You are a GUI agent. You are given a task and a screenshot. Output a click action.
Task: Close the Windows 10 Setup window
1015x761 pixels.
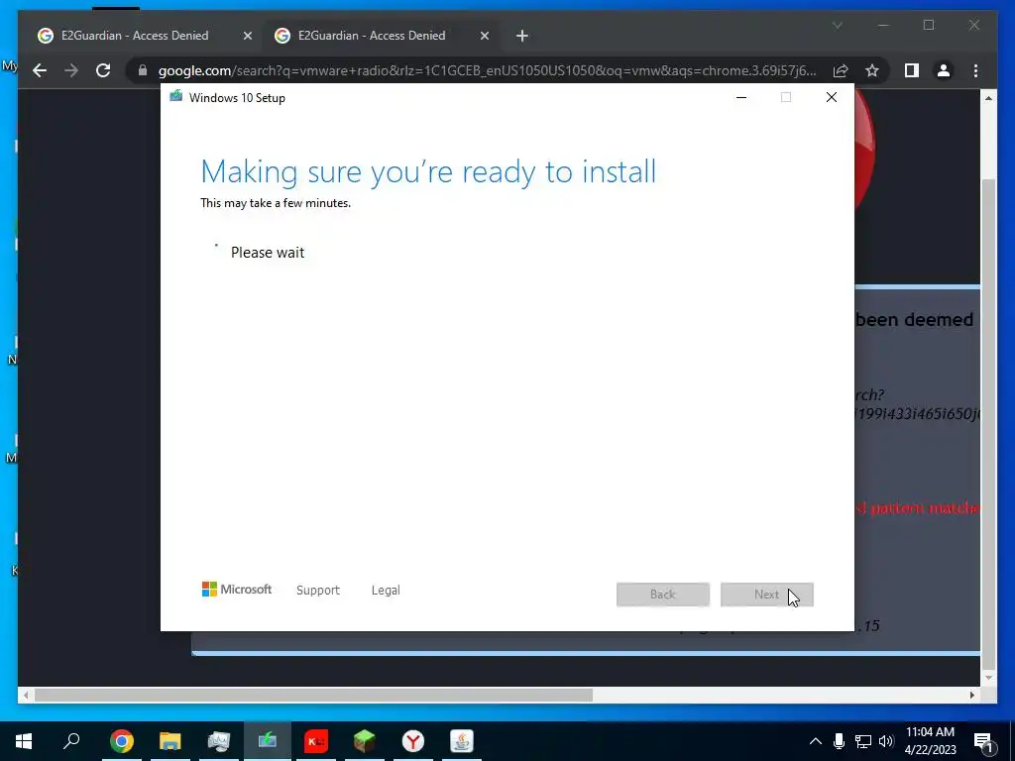tap(832, 98)
